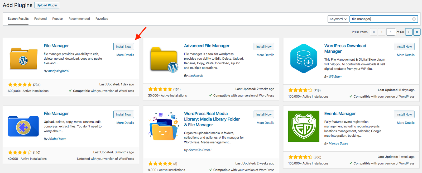
Task: Click the Events Manager green shield icon
Action: click(304, 126)
